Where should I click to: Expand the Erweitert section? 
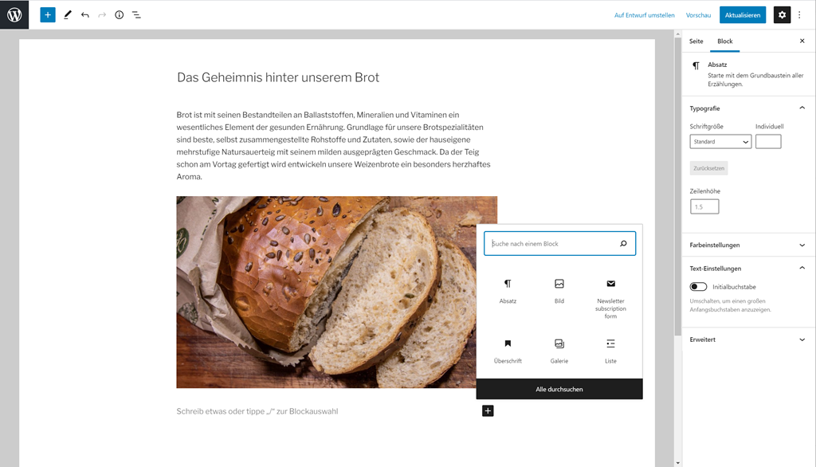click(747, 339)
